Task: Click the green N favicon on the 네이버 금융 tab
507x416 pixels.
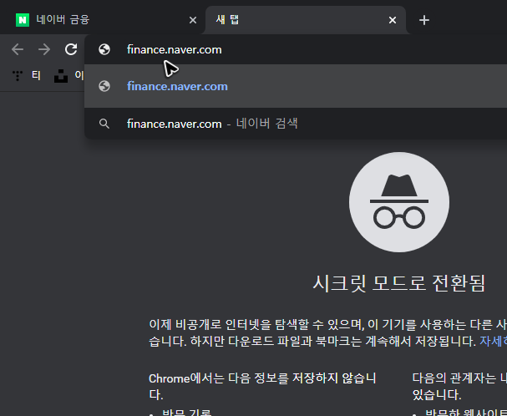Action: pos(23,20)
